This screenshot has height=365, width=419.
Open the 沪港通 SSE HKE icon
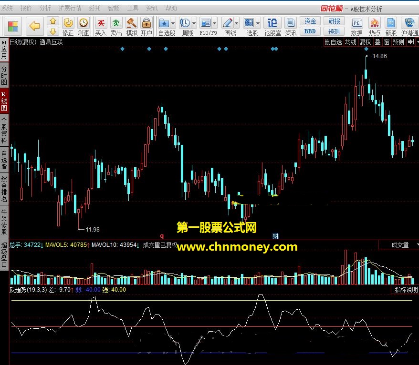(x=409, y=26)
